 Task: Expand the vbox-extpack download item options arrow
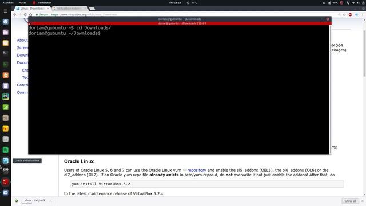click(50, 201)
